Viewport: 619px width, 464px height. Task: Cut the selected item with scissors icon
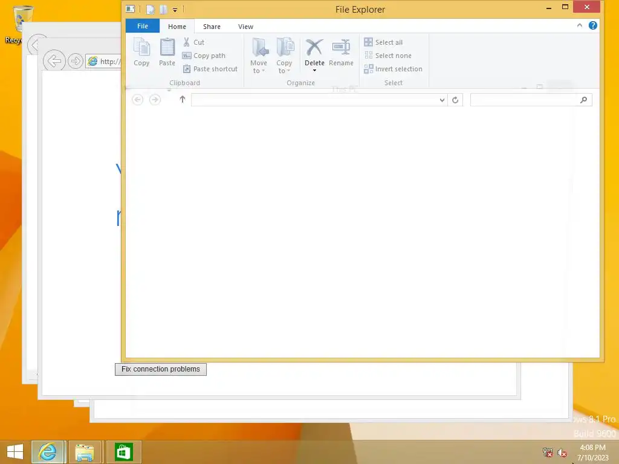(193, 42)
